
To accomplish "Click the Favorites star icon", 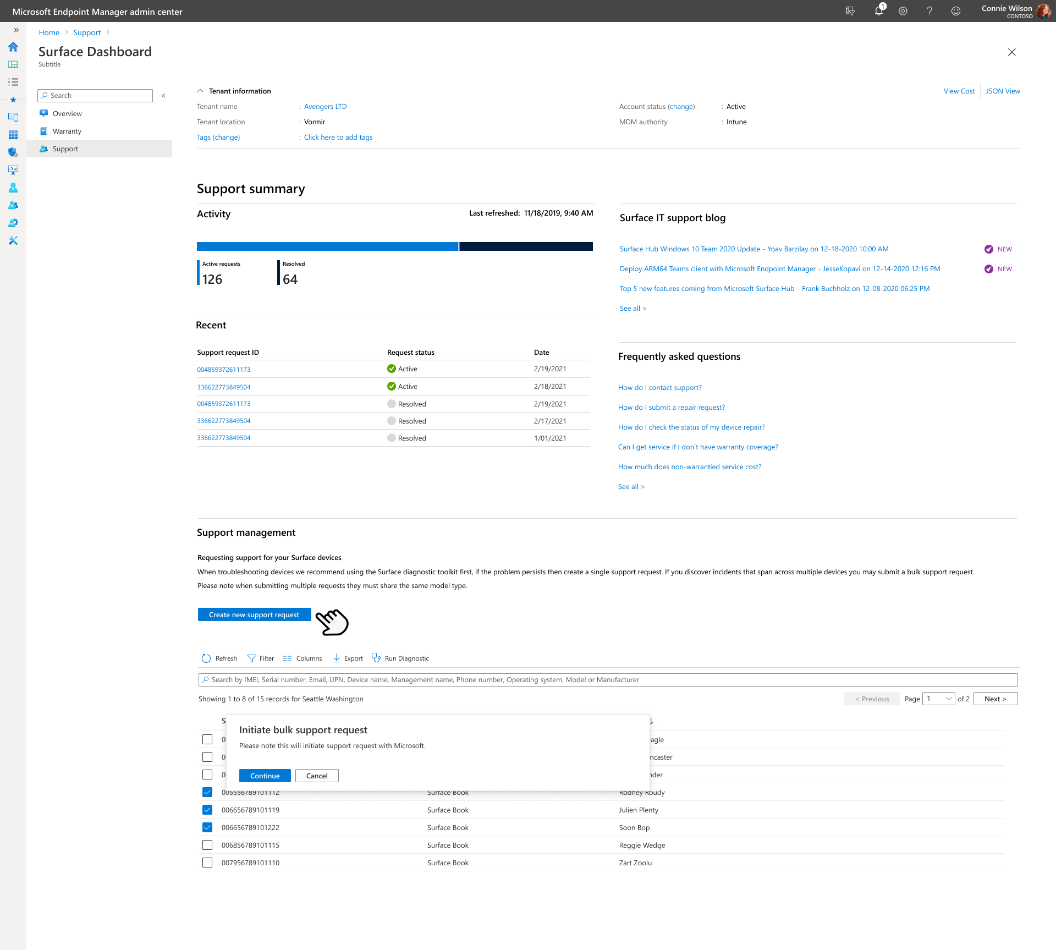I will tap(13, 100).
